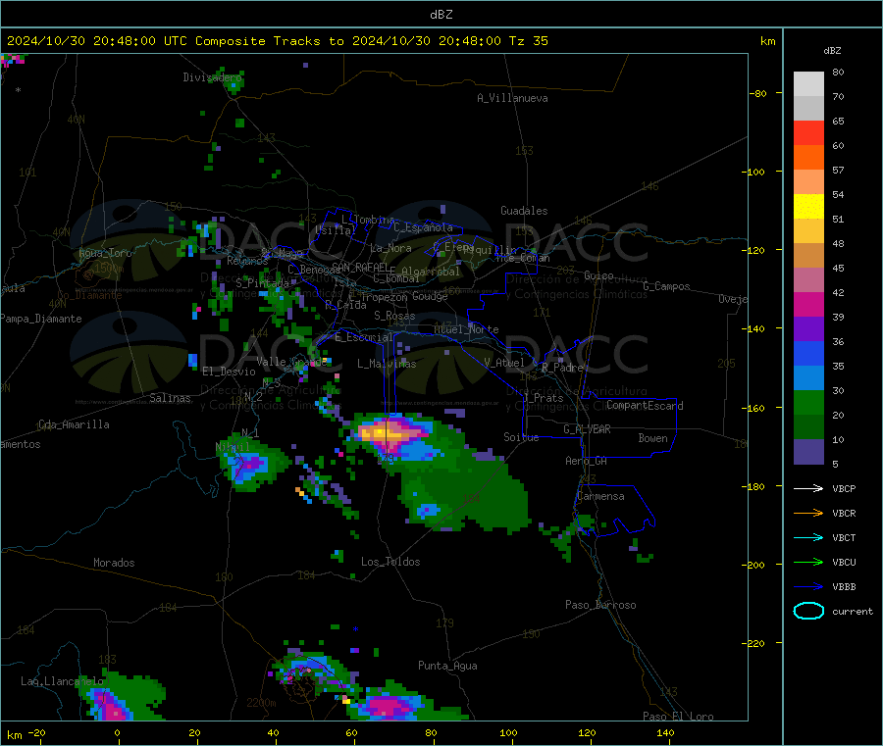Click the 'Pampa_Diamante' map label
Screen dimensions: 883x746
click(x=41, y=319)
